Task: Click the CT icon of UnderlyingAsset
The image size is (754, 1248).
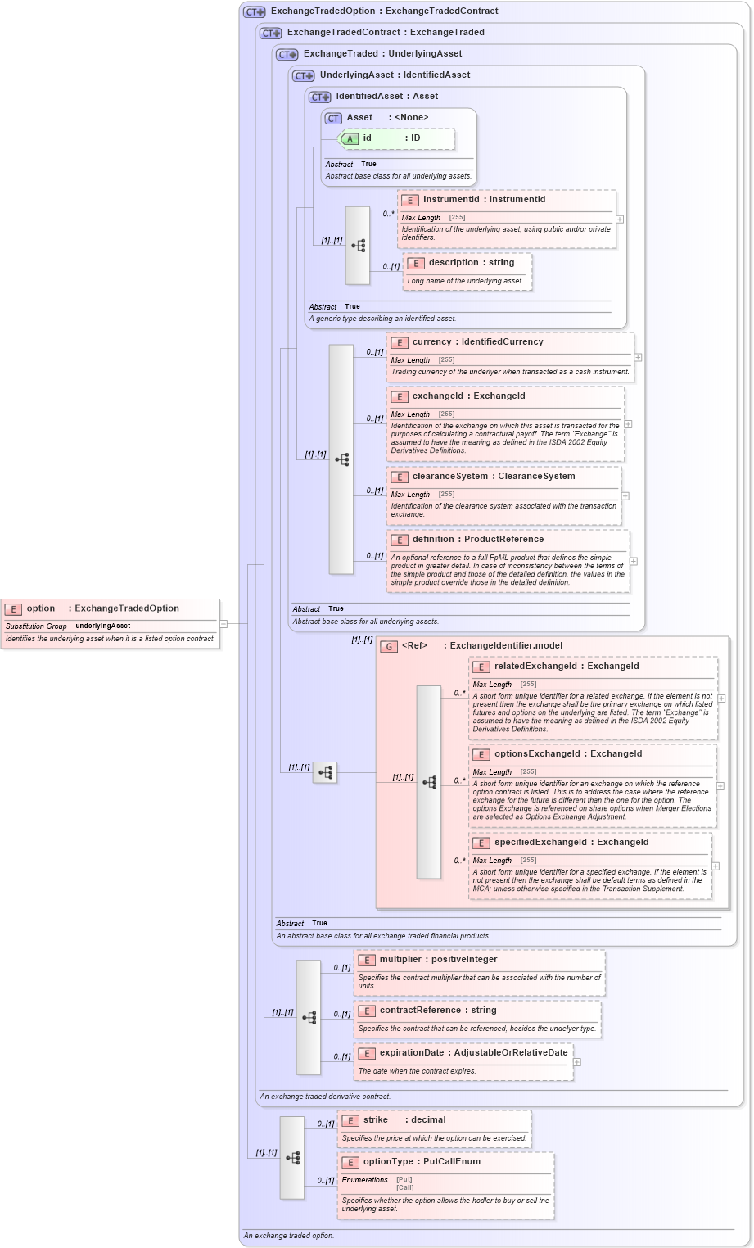Action: click(304, 75)
